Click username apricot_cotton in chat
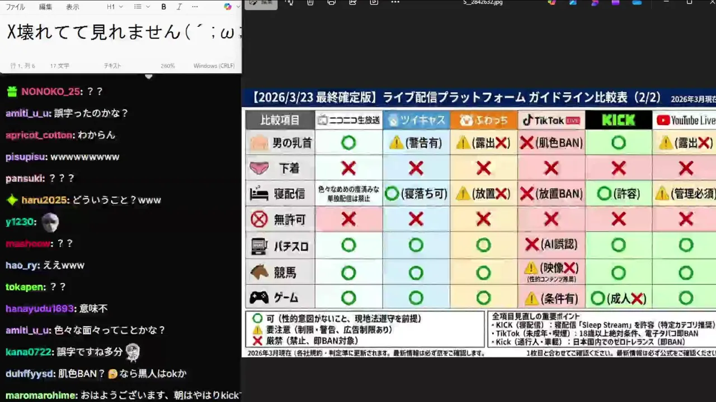Image resolution: width=716 pixels, height=402 pixels. tap(39, 135)
